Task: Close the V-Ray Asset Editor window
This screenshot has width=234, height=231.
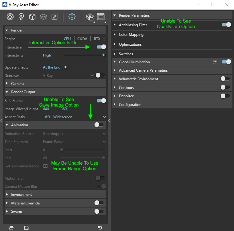Action: [x=227, y=5]
